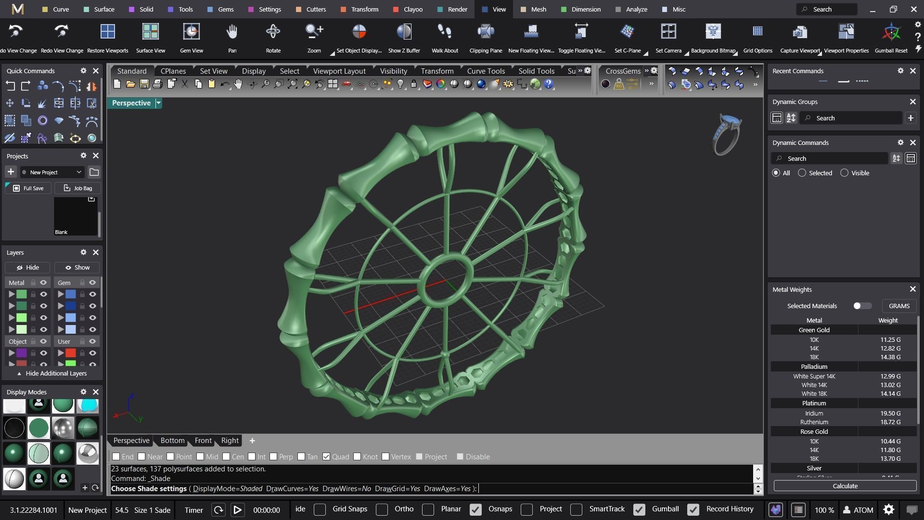Click the Redo View Change icon
This screenshot has height=520, width=924.
62,32
